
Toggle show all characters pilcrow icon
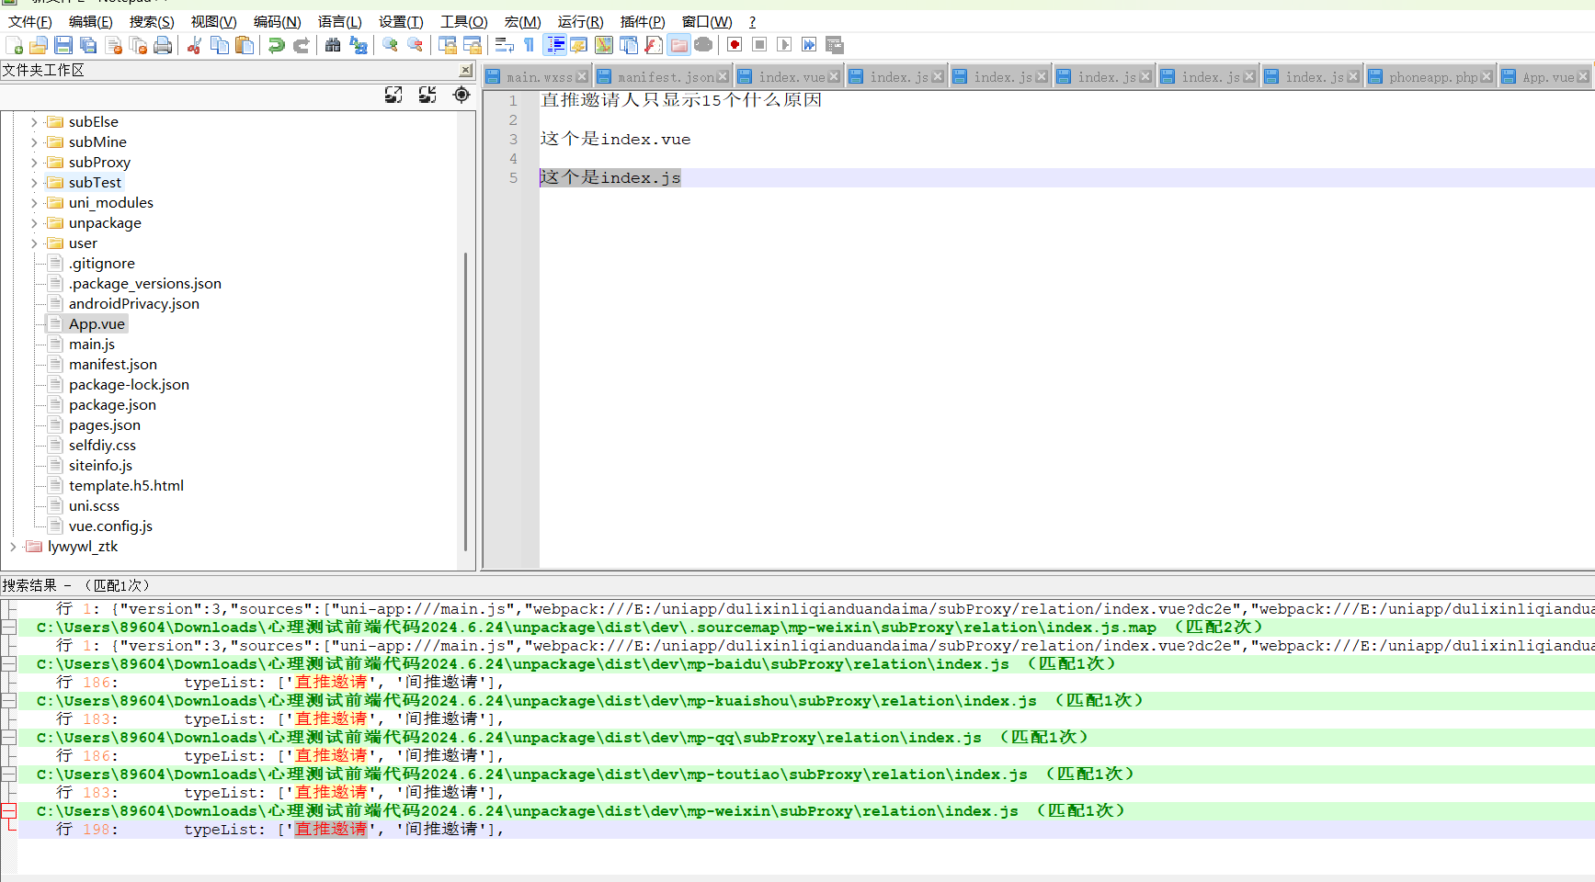(529, 45)
